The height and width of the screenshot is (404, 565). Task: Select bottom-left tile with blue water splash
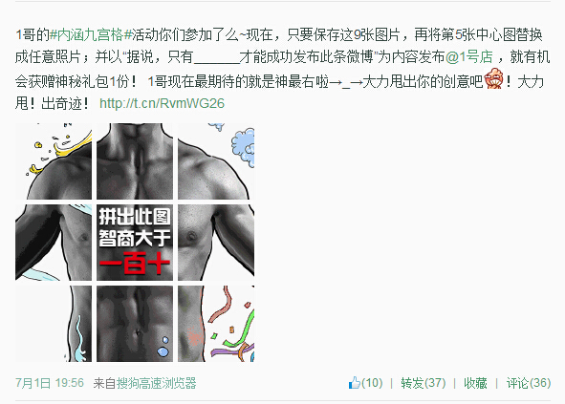54,324
